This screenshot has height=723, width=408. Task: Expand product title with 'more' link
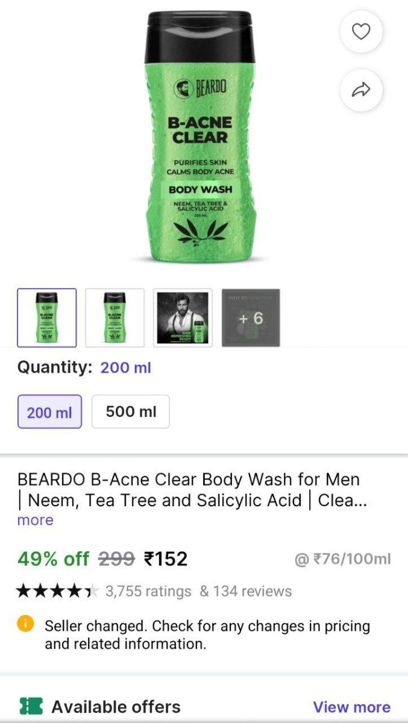click(x=35, y=520)
